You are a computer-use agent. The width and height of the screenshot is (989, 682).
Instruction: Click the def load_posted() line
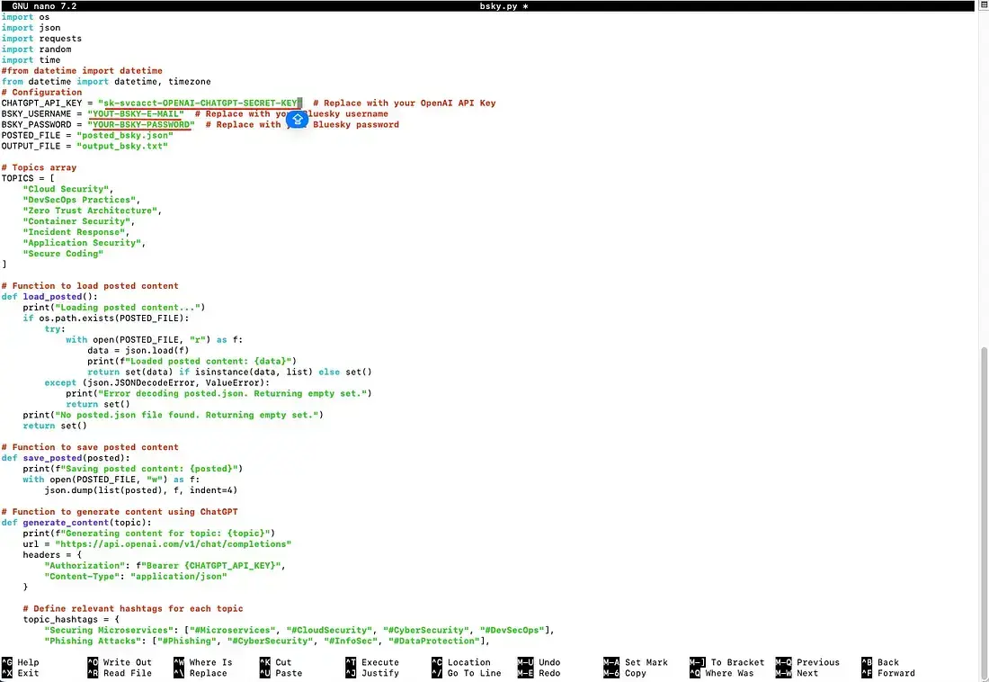[49, 296]
